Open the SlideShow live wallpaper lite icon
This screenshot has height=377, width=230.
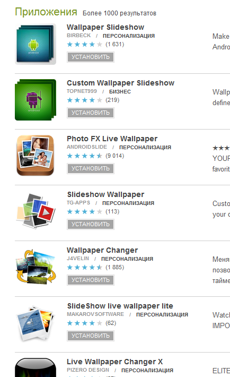(36, 323)
